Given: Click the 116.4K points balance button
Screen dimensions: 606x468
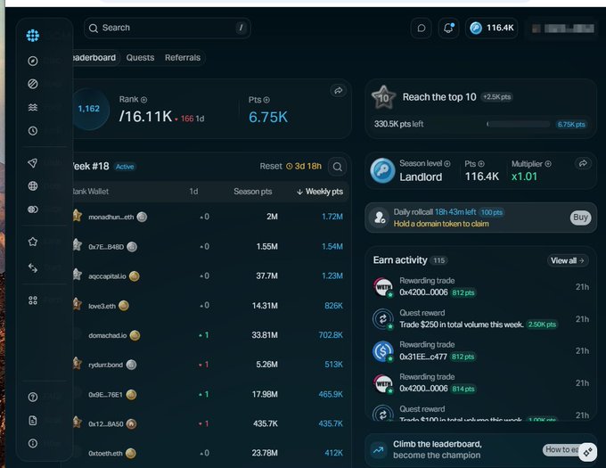Looking at the screenshot, I should coord(492,28).
